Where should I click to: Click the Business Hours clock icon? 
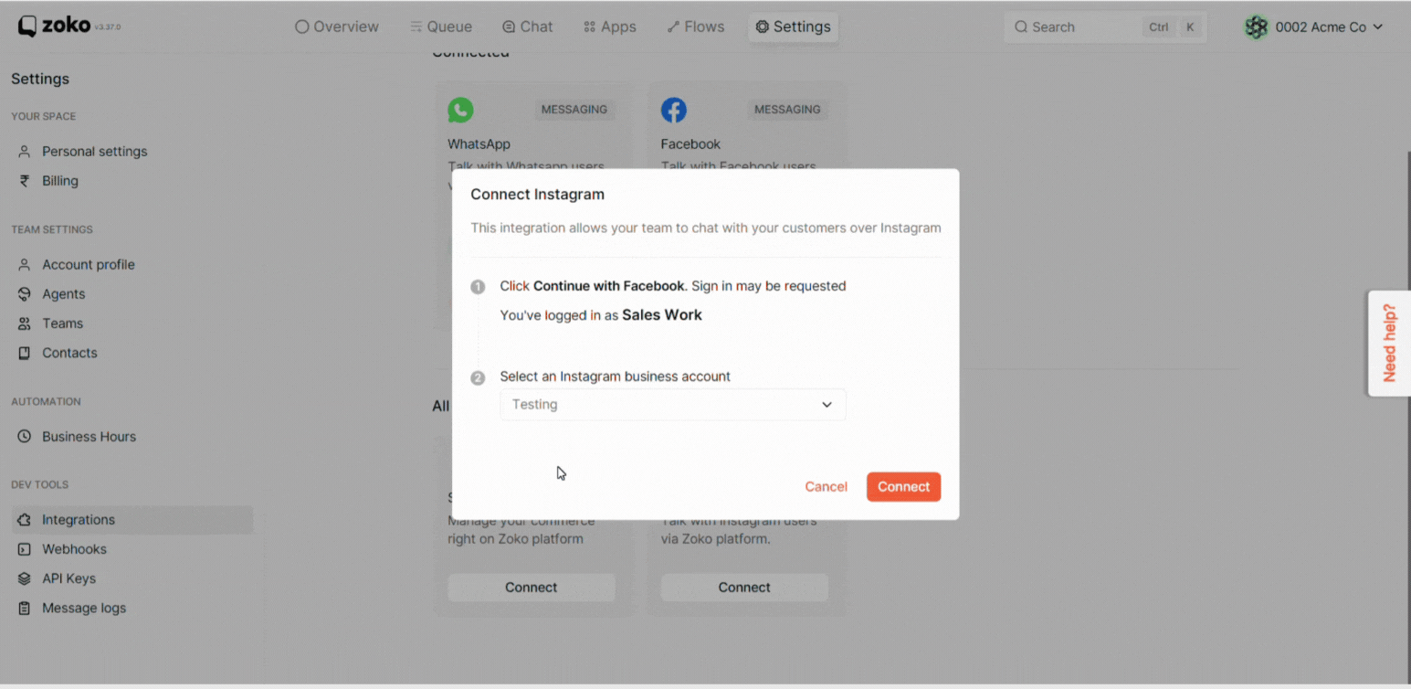click(x=25, y=437)
